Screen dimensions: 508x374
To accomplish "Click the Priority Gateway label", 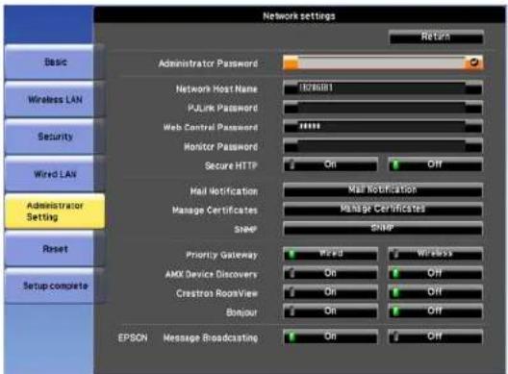I will (x=222, y=255).
